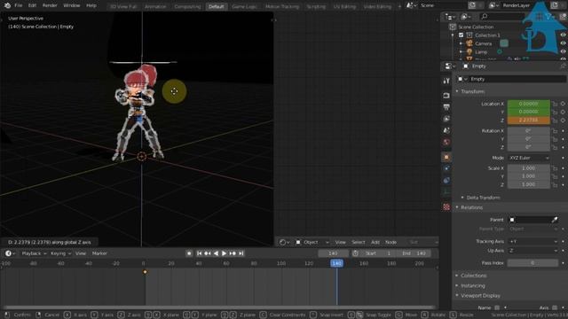Toggle the Collection 1 checkbox
Viewport: 568px width, 319px height.
tap(461, 35)
